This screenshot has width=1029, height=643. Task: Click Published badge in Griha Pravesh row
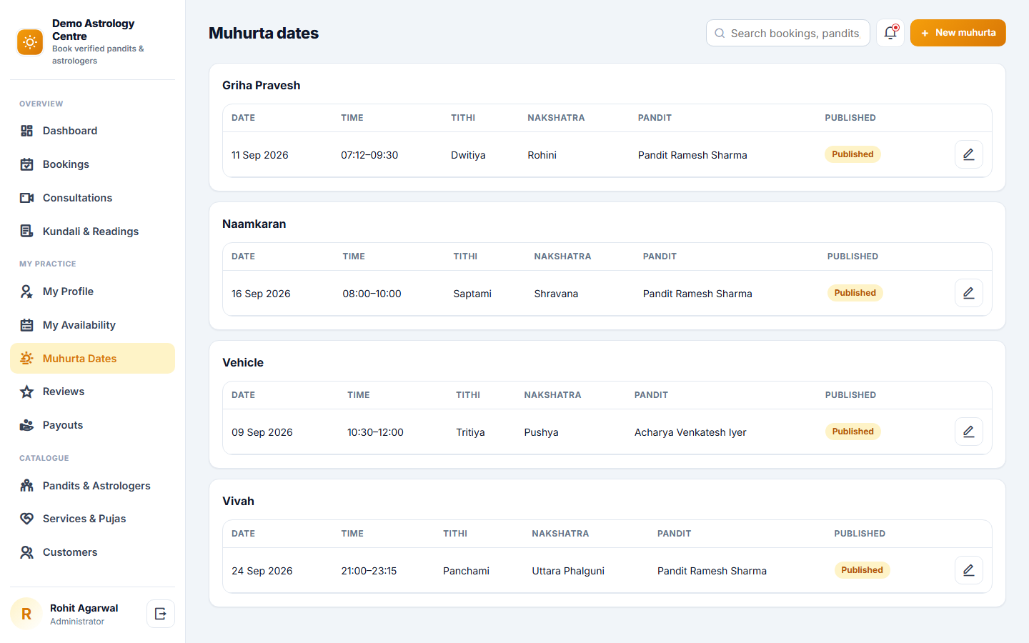[x=852, y=154]
